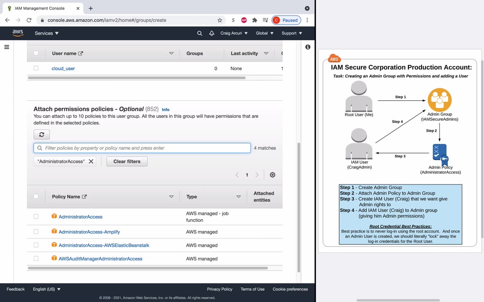Open the AdministratorAccess policy link
The width and height of the screenshot is (484, 302).
click(x=81, y=216)
